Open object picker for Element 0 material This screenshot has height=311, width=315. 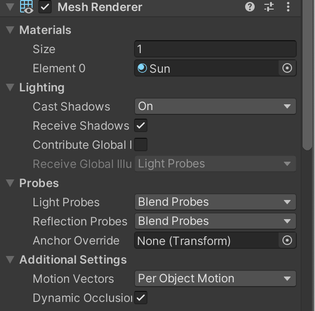click(x=287, y=68)
